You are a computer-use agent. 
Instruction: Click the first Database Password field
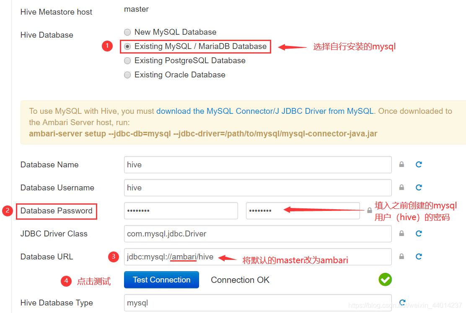tap(181, 210)
